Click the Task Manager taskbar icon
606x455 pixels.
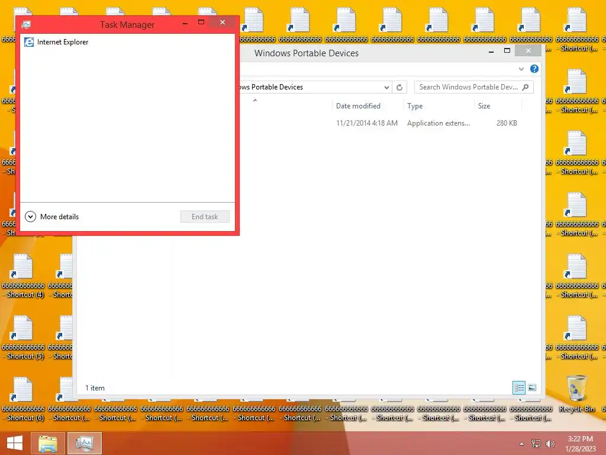click(85, 443)
